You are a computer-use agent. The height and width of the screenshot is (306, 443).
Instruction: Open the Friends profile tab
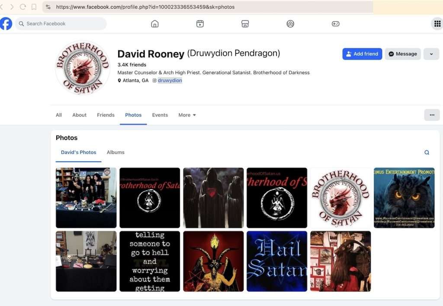click(x=106, y=115)
